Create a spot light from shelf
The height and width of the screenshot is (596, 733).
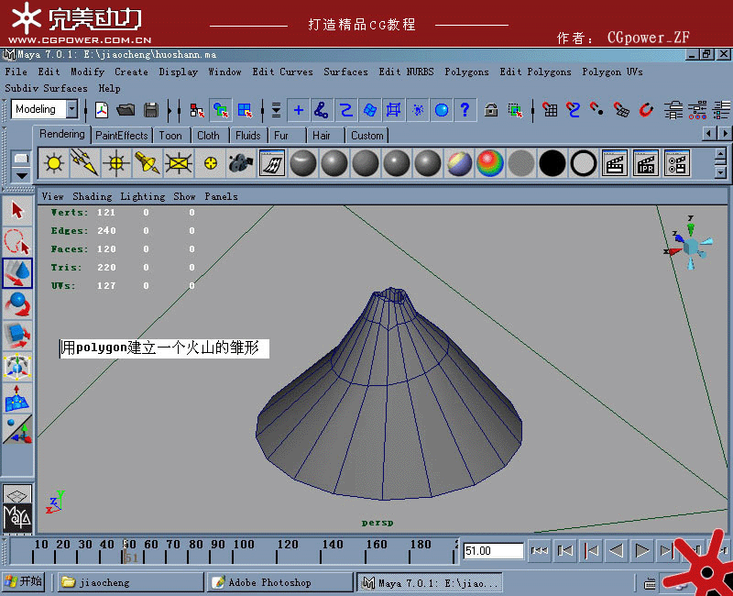(x=147, y=163)
